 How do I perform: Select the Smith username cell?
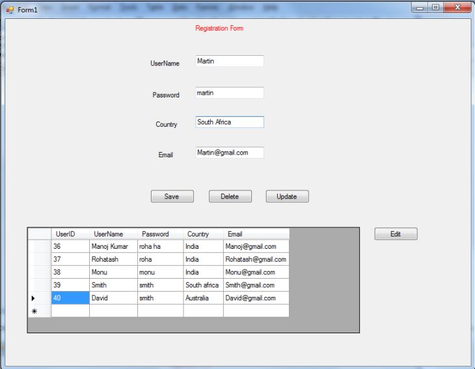pos(113,285)
